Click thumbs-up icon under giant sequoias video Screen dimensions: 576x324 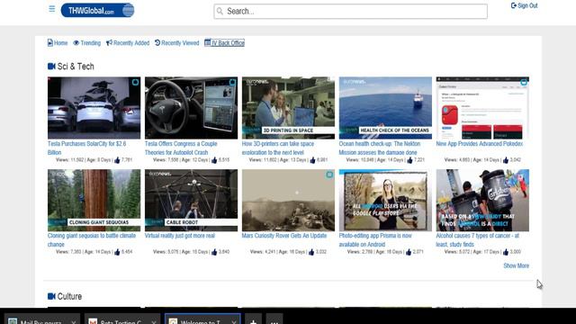(x=117, y=252)
